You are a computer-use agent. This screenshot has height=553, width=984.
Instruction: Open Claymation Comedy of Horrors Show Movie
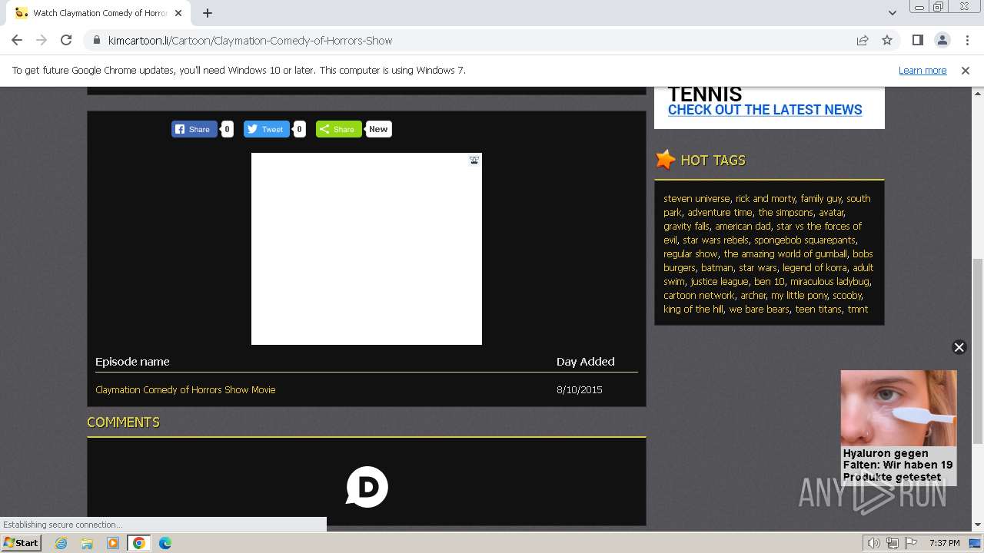pyautogui.click(x=185, y=389)
